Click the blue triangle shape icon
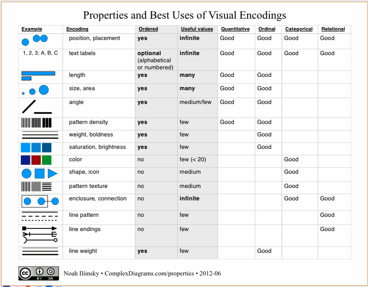368x287 pixels. 52,174
